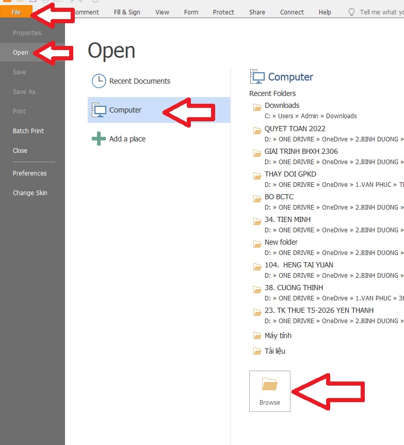Image resolution: width=404 pixels, height=445 pixels.
Task: Click the GIAI TRINH BHXH 2306 folder icon
Action: (257, 153)
